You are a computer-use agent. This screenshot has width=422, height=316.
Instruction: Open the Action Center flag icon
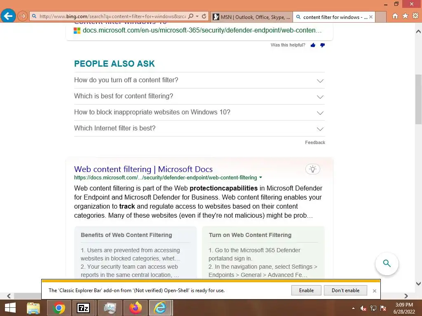coord(383,308)
